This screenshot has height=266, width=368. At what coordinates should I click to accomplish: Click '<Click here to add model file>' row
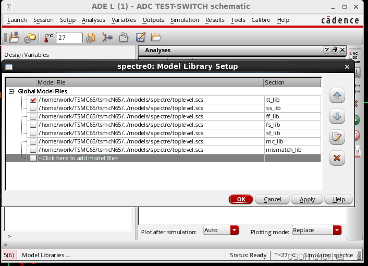tap(150, 158)
